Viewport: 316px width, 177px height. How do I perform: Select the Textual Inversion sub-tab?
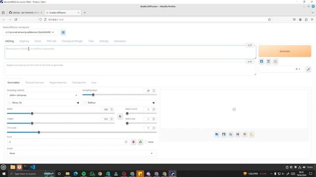click(x=35, y=83)
